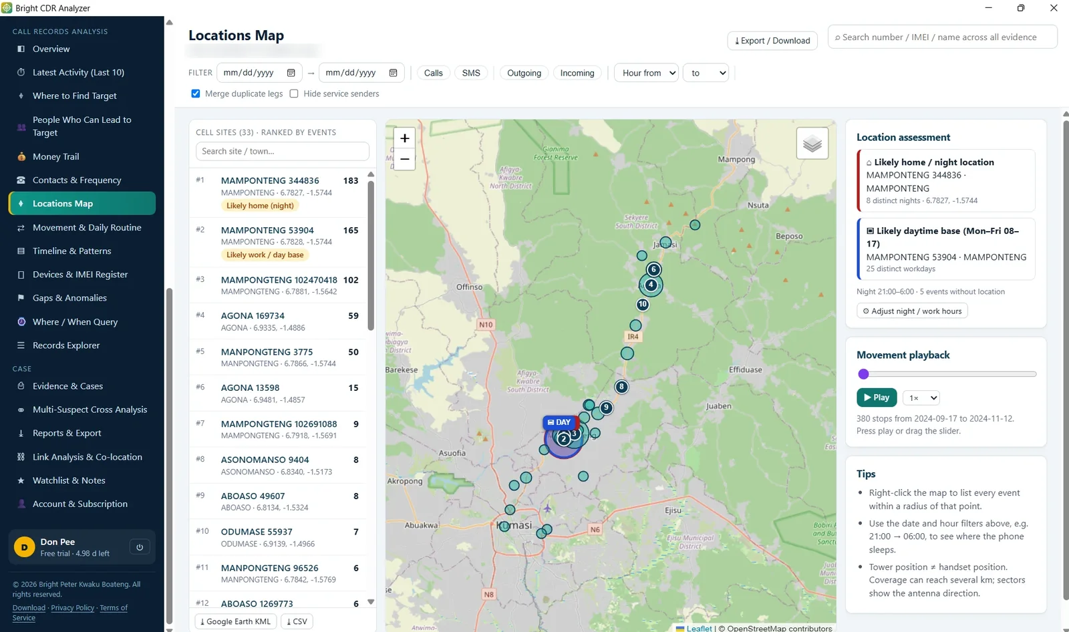Go to Timeline & Patterns
The image size is (1069, 632).
(x=82, y=251)
